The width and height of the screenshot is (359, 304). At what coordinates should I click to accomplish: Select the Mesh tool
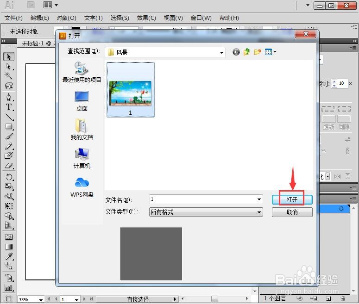(x=9, y=237)
